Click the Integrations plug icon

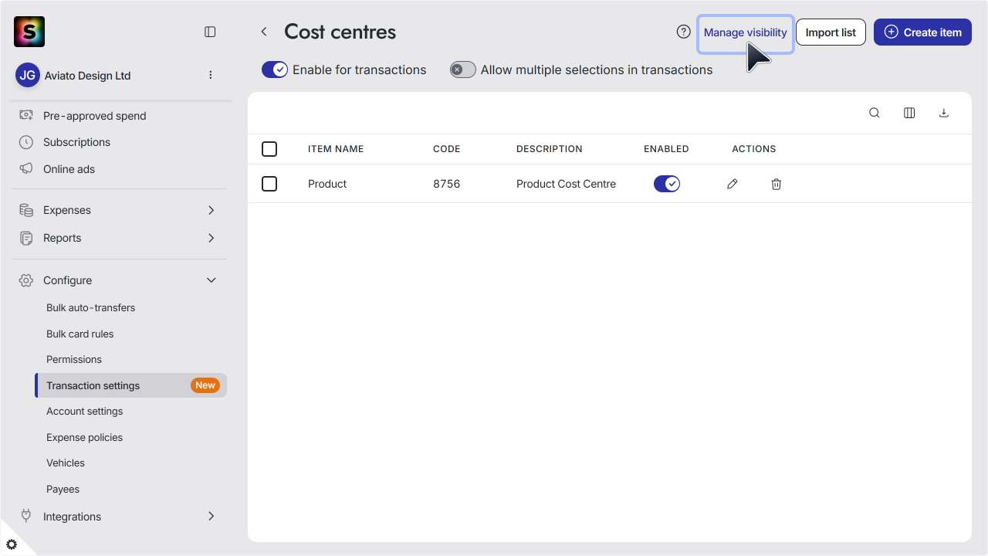(x=26, y=516)
